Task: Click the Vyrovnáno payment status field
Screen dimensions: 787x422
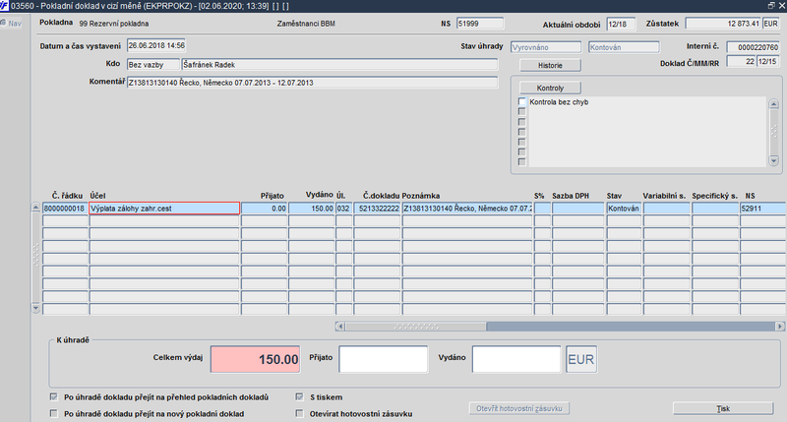Action: point(546,47)
